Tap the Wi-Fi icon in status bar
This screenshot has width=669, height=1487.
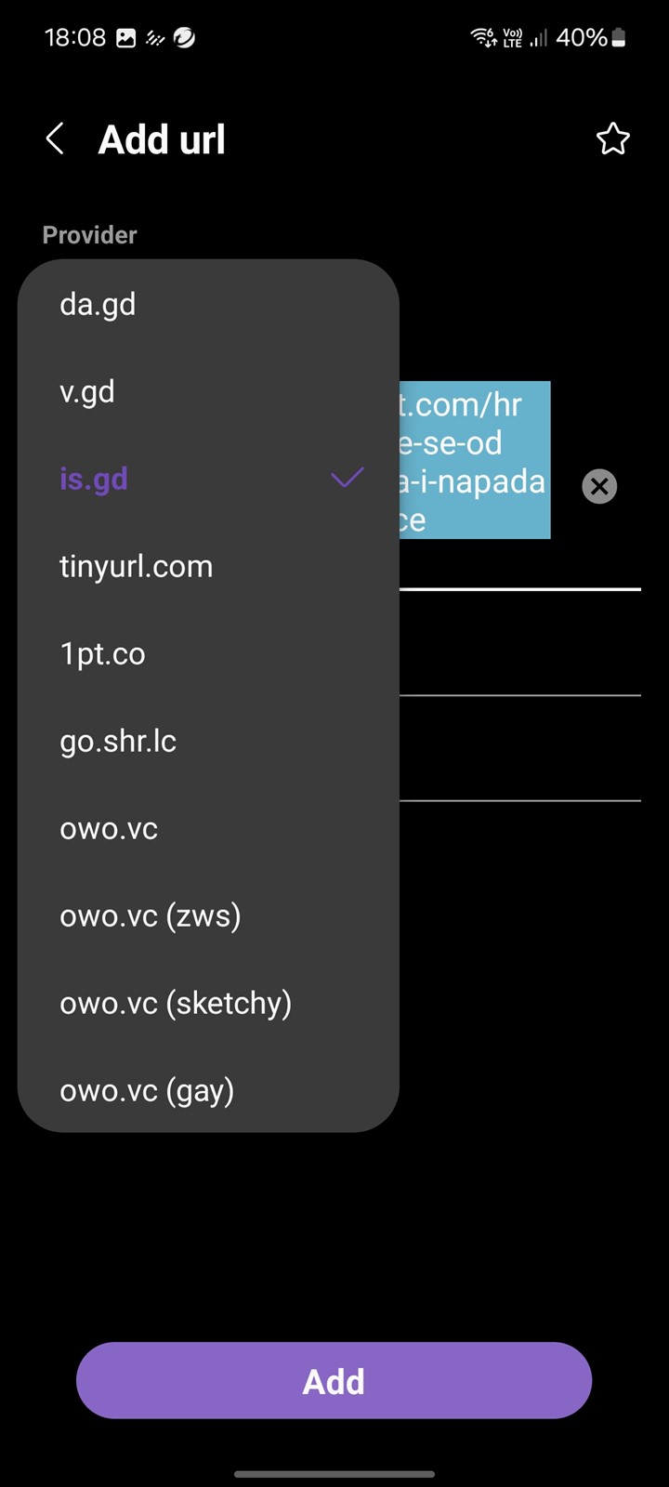(x=483, y=37)
